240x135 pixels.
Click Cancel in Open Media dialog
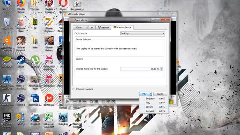(160, 94)
